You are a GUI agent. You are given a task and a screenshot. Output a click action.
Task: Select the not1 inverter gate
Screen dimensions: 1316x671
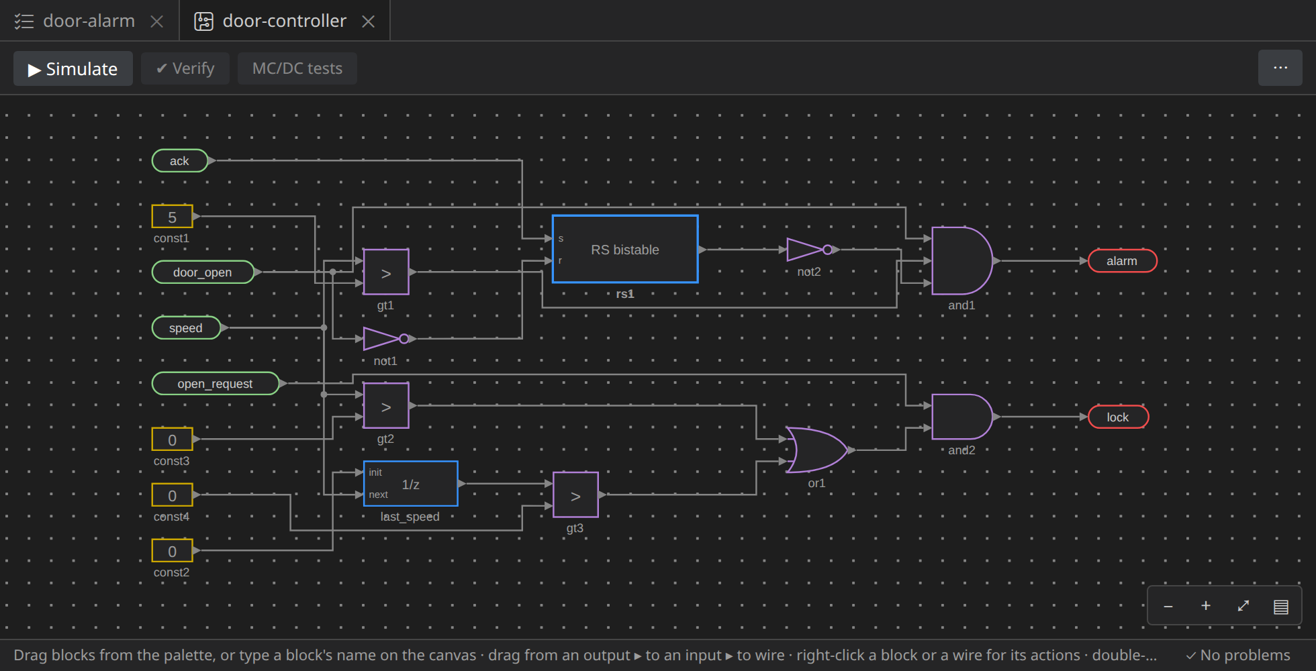pyautogui.click(x=385, y=339)
